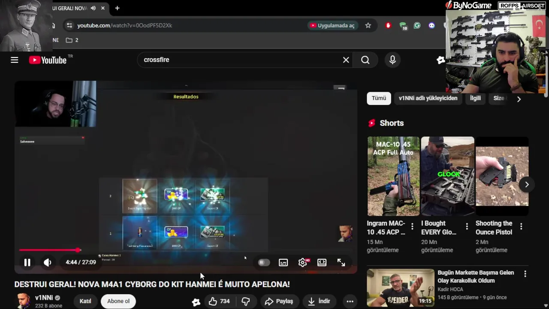Open a new browser tab
The image size is (549, 309).
coord(117,8)
